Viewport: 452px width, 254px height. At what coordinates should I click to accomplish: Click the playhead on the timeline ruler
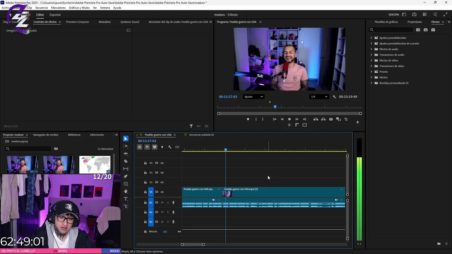click(226, 150)
